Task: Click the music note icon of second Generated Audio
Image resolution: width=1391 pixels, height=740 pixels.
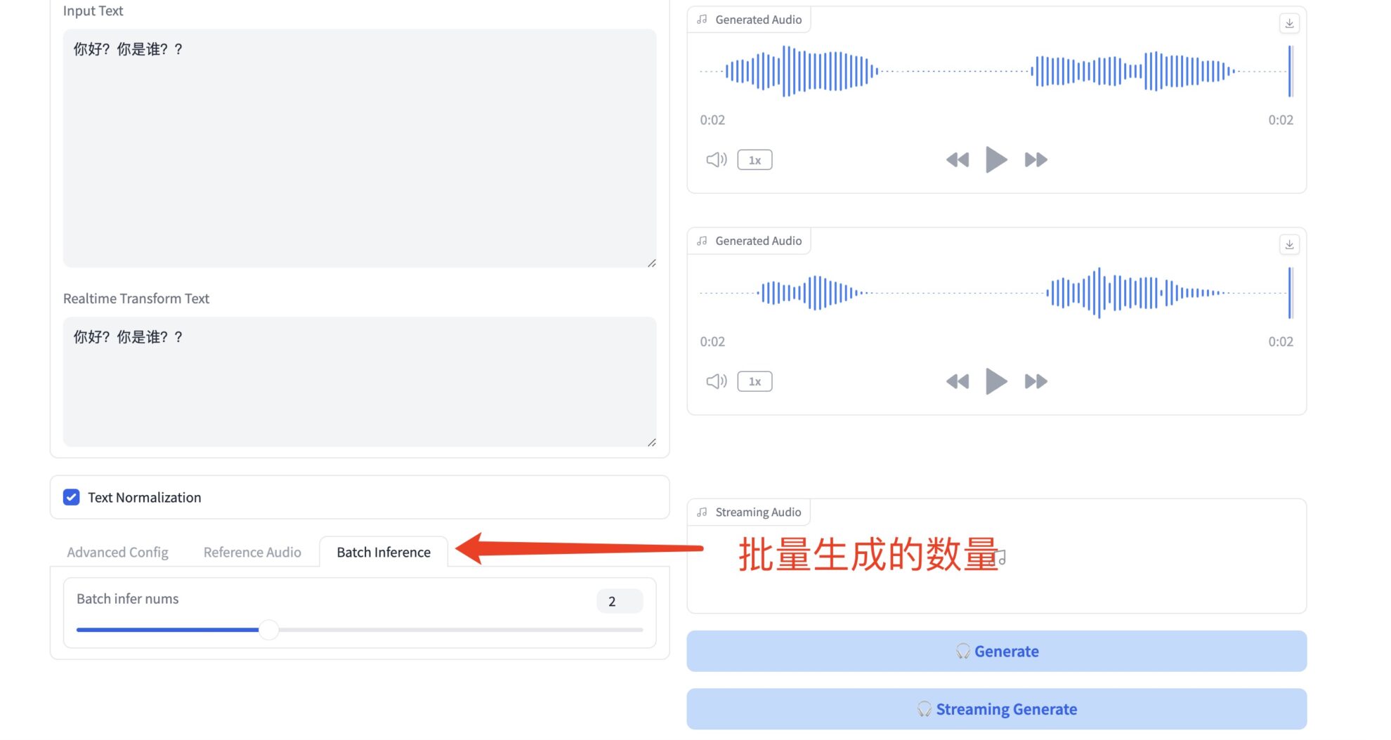Action: pos(702,241)
